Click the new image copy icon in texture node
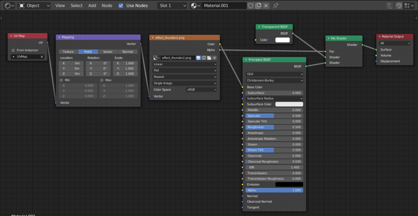Screen dimensions: 418x216 point(204,58)
